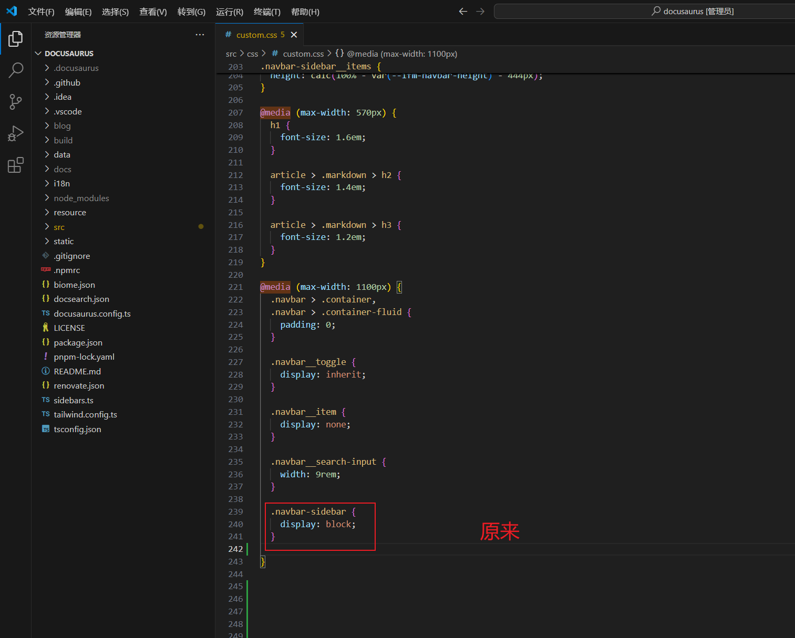The width and height of the screenshot is (795, 638).
Task: Open README.md file
Action: (123, 371)
